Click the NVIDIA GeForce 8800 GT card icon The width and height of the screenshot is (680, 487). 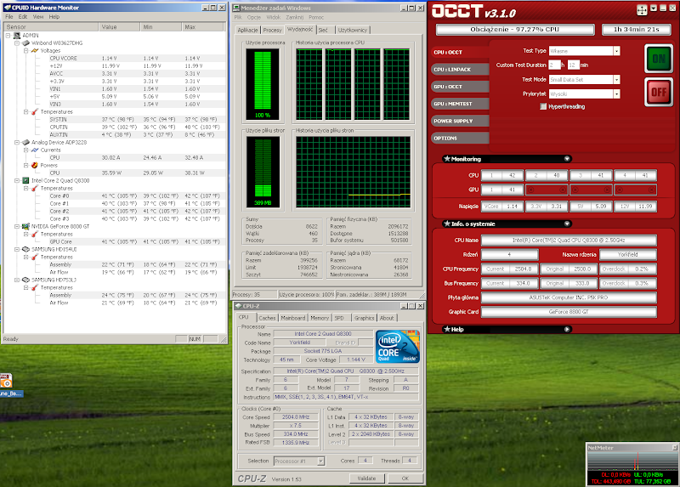click(26, 226)
